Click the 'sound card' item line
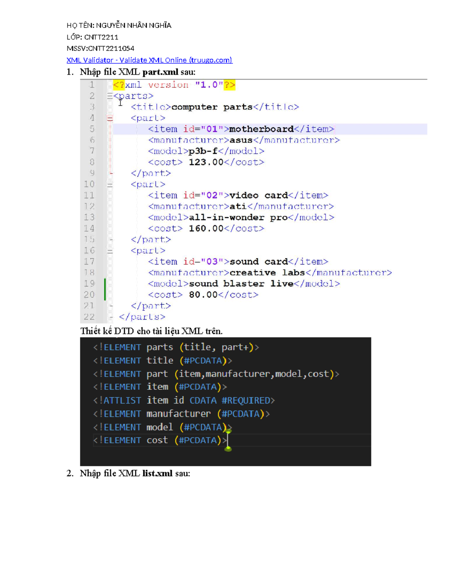 [238, 262]
